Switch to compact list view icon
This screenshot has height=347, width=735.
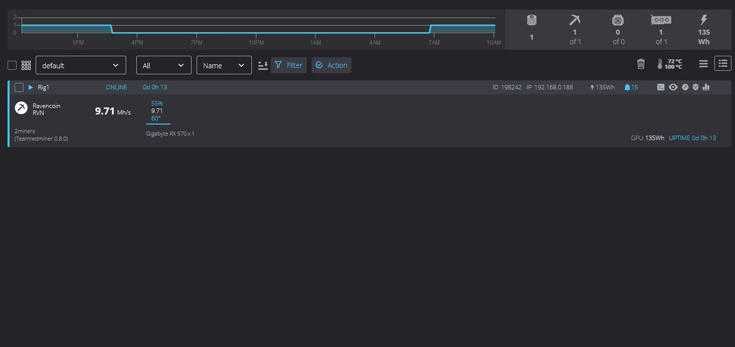point(703,64)
